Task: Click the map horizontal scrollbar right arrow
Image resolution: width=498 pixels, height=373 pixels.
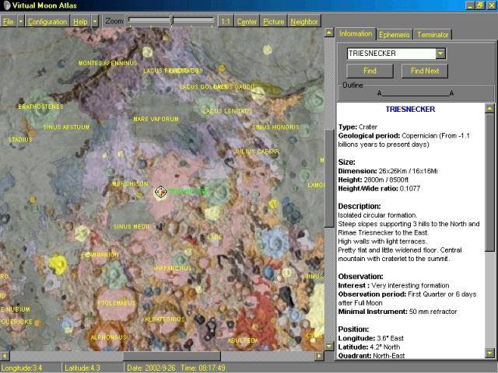Action: [319, 356]
